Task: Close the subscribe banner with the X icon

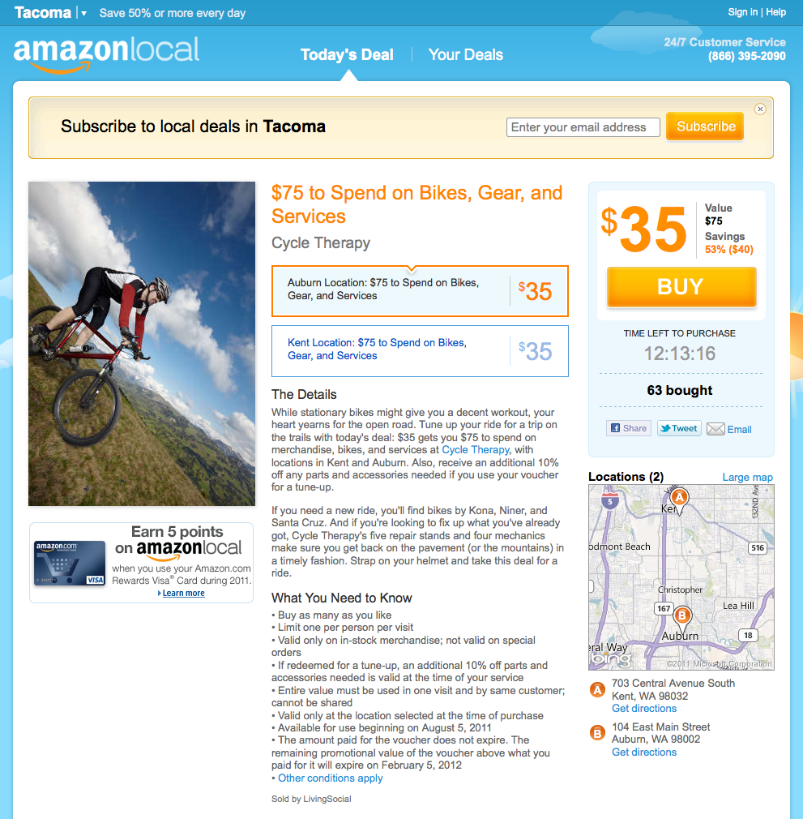Action: 760,109
